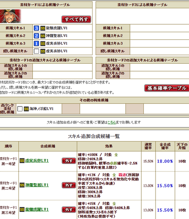
Task: Click the 素材カード2による候補テーブル header
Action: point(143,5)
